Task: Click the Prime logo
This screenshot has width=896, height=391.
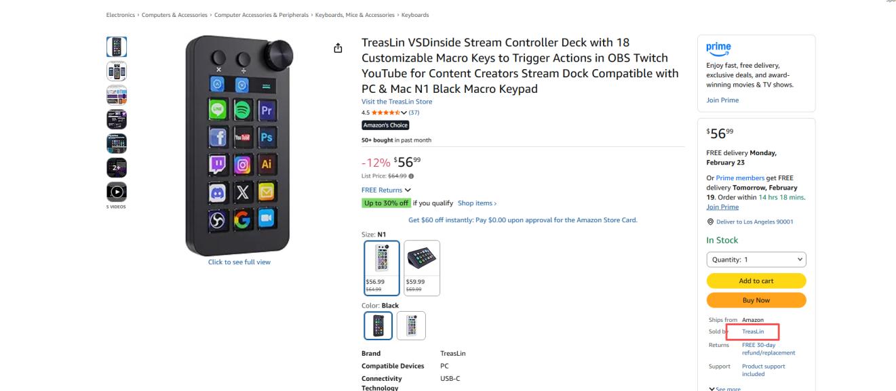Action: click(718, 49)
